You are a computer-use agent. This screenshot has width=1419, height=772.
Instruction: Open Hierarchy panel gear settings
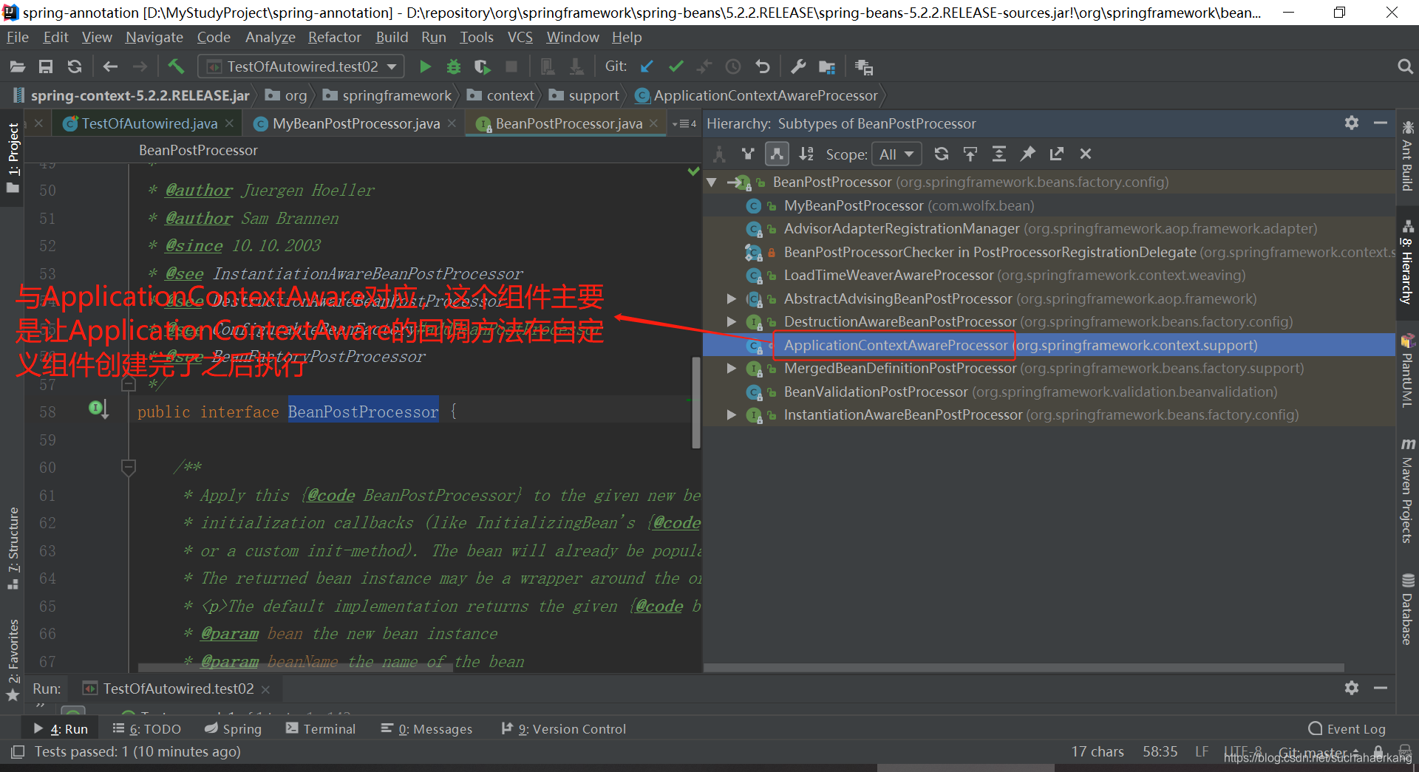click(1352, 123)
